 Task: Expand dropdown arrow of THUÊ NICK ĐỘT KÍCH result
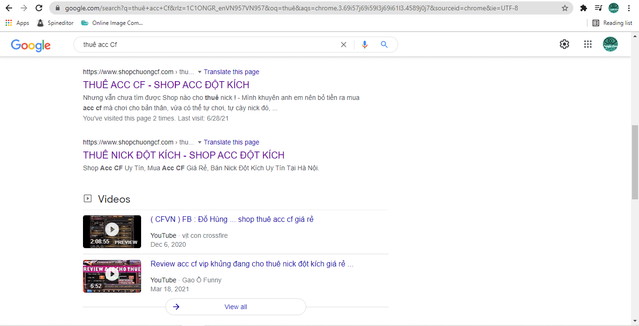[200, 142]
